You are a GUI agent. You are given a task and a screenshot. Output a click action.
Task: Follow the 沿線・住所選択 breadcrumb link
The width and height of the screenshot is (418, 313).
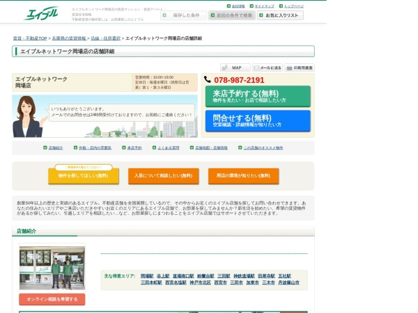(x=106, y=38)
